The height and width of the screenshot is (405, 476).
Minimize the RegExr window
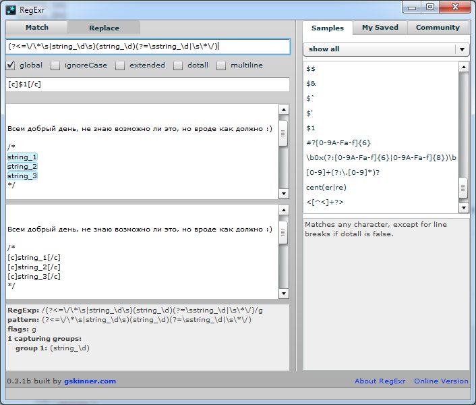coord(412,7)
